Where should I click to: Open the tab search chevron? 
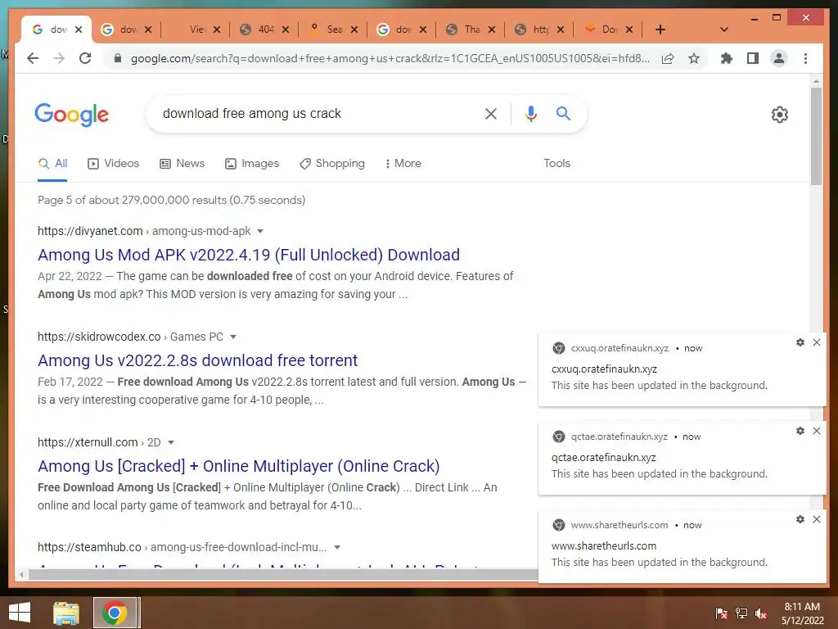[x=724, y=29]
